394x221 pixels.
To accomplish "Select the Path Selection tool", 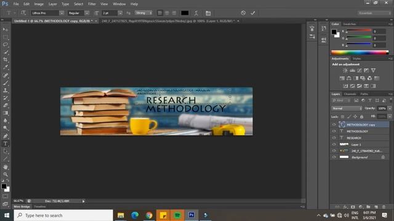I will (6, 152).
